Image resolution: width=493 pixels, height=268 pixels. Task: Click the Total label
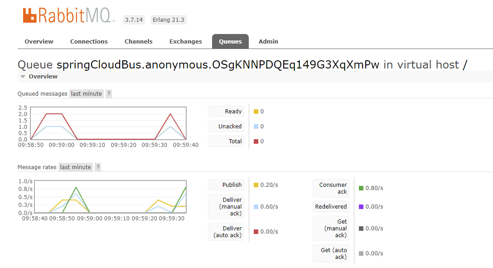(226, 141)
